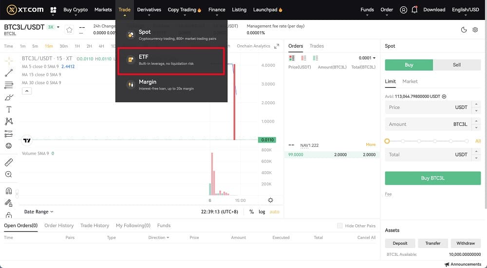The height and width of the screenshot is (268, 487).
Task: Open the Funds menu in top bar
Action: [367, 10]
